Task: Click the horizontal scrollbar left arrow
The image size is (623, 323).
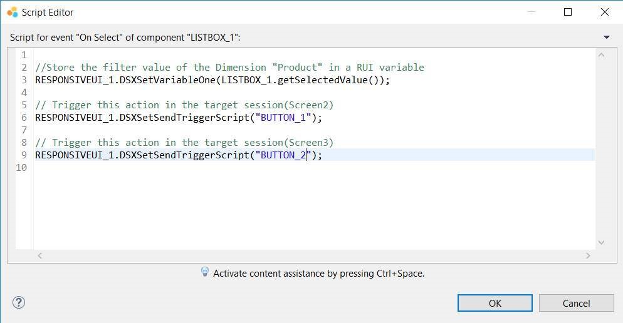Action: (40, 255)
